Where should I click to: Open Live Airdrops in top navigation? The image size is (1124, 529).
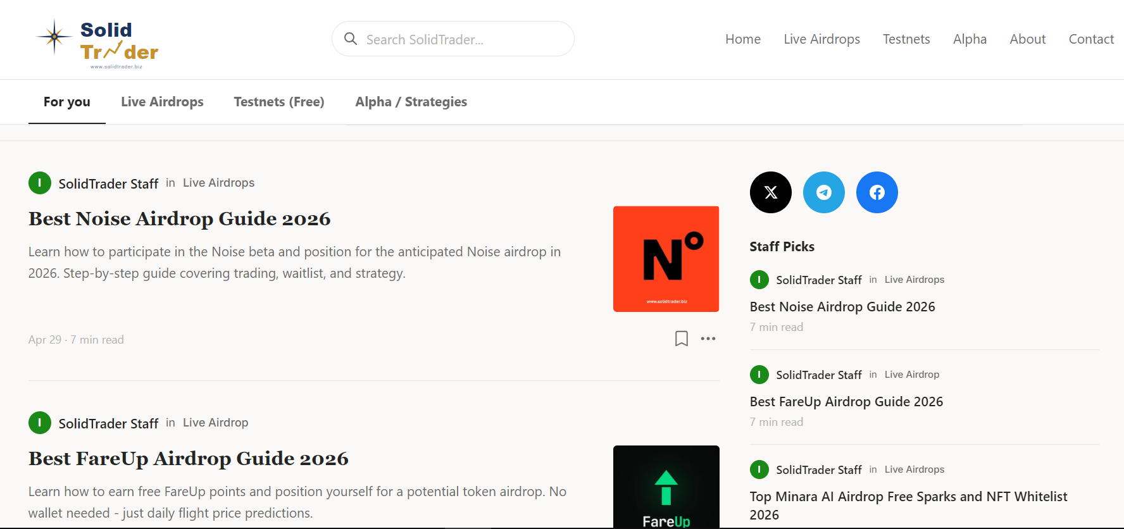click(x=822, y=39)
